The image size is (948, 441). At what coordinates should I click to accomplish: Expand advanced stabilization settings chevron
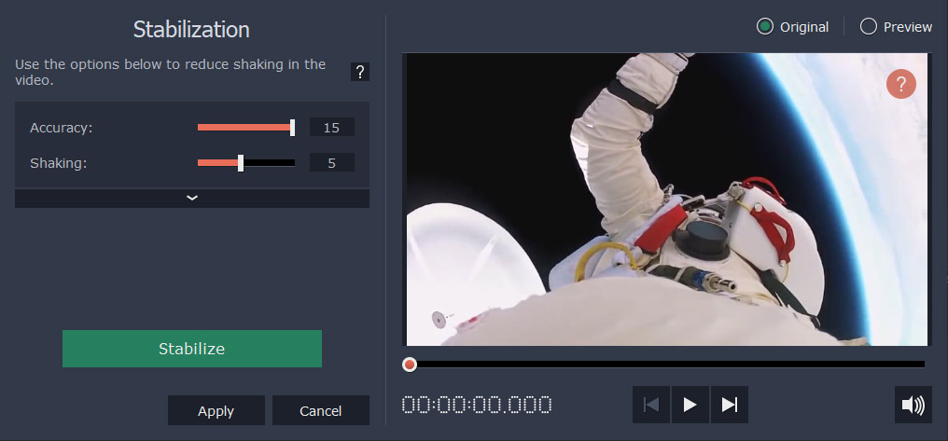click(x=192, y=199)
